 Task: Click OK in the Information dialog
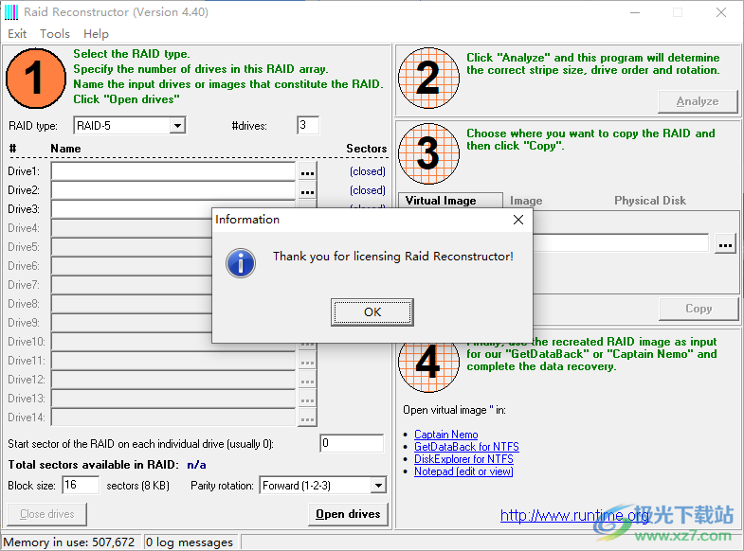tap(372, 311)
